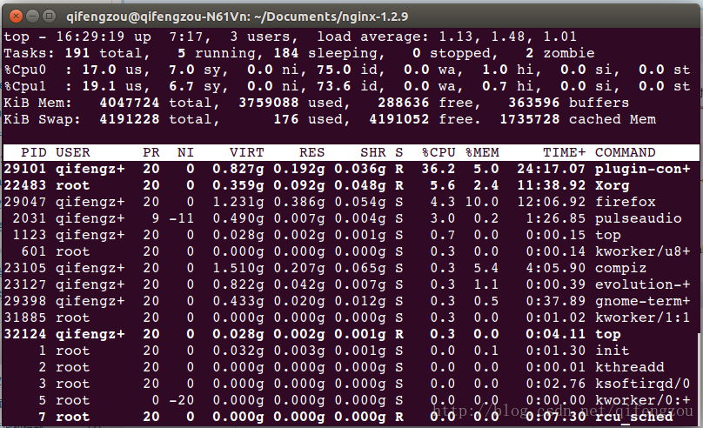Click the -11 nice value of pulseaudio
Image resolution: width=703 pixels, height=428 pixels.
pos(182,218)
